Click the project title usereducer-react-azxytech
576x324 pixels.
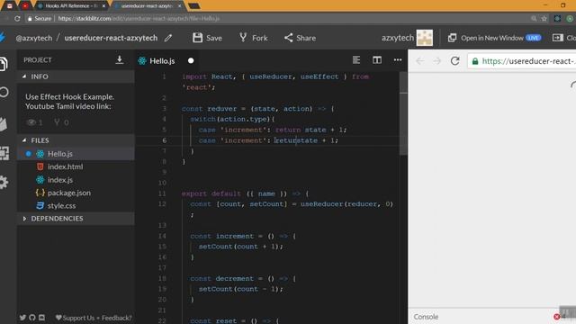click(111, 38)
